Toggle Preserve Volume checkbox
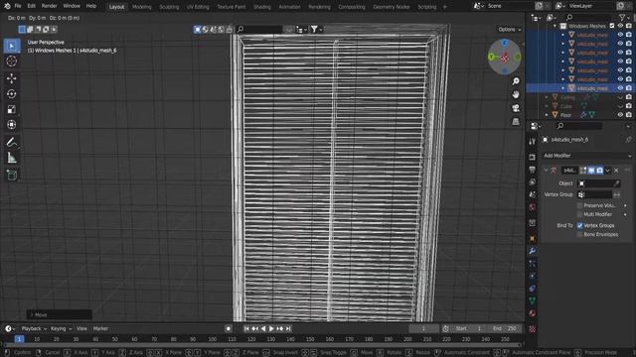The image size is (636, 357). [579, 205]
